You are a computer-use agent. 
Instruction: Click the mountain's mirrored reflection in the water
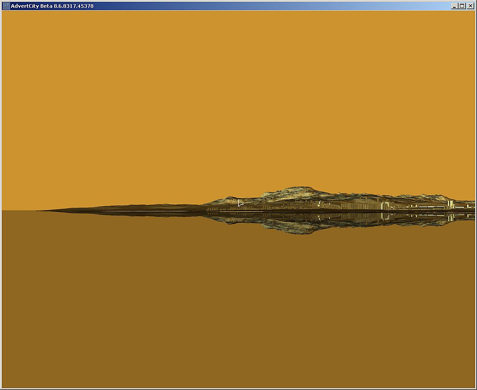[296, 228]
